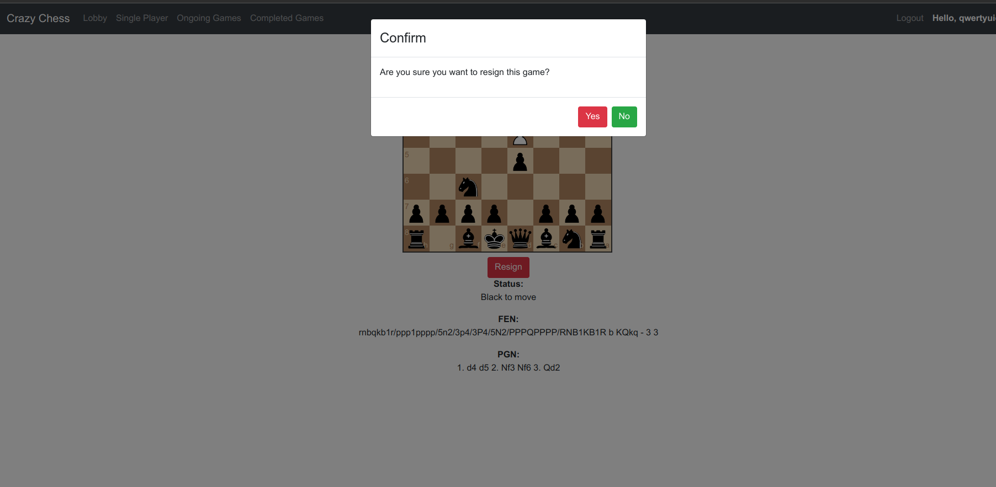The width and height of the screenshot is (996, 487).
Task: Select the black king piece
Action: [494, 239]
